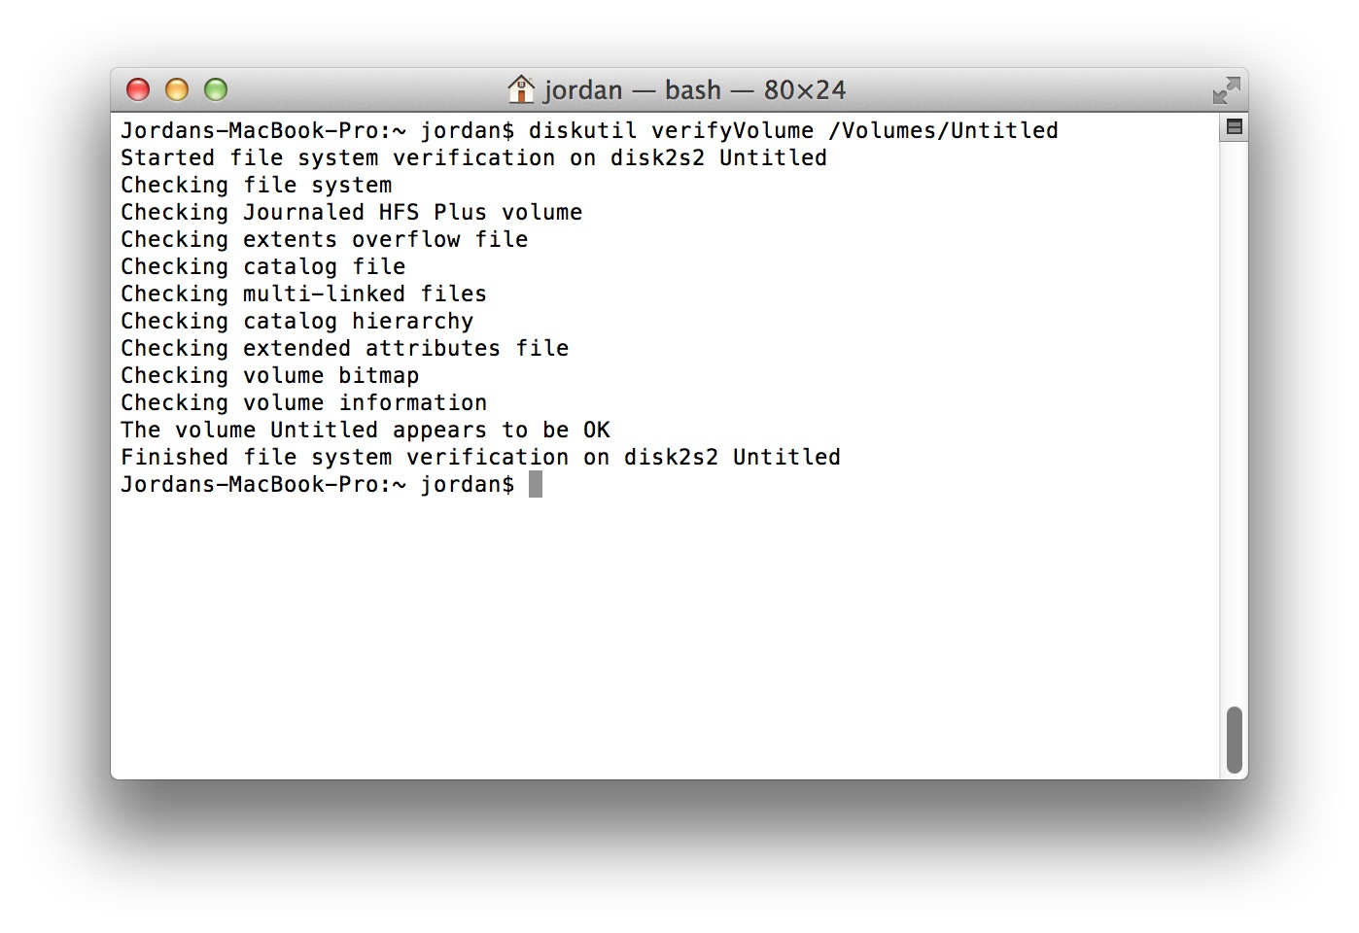Click the 'Checking extents overflow file' line

(324, 239)
